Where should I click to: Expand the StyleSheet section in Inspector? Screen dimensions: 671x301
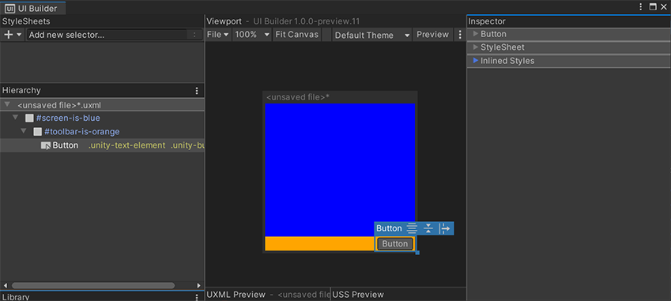(x=475, y=47)
